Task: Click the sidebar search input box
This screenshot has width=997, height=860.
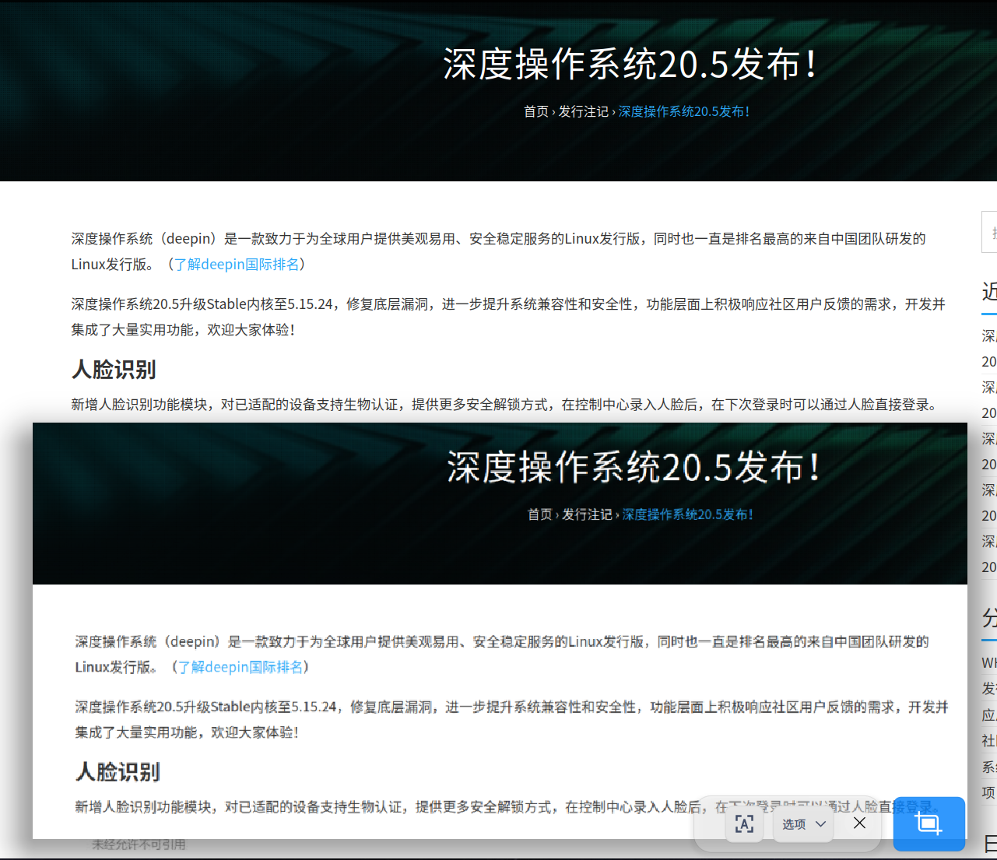Action: pyautogui.click(x=990, y=231)
